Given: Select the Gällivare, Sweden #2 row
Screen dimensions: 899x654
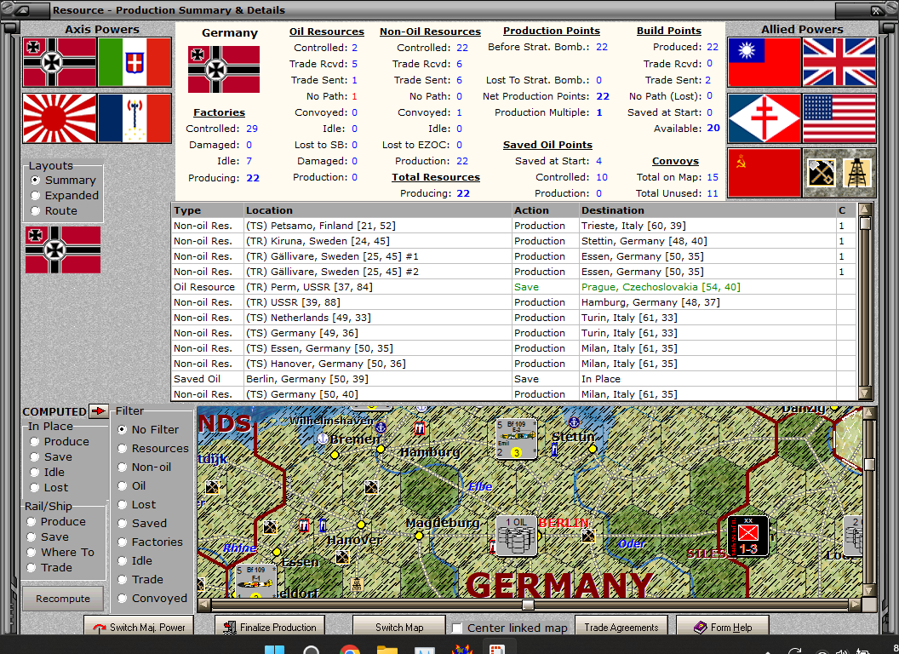Looking at the screenshot, I should tap(513, 272).
